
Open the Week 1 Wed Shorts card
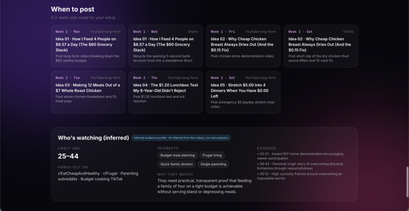[x=165, y=46]
